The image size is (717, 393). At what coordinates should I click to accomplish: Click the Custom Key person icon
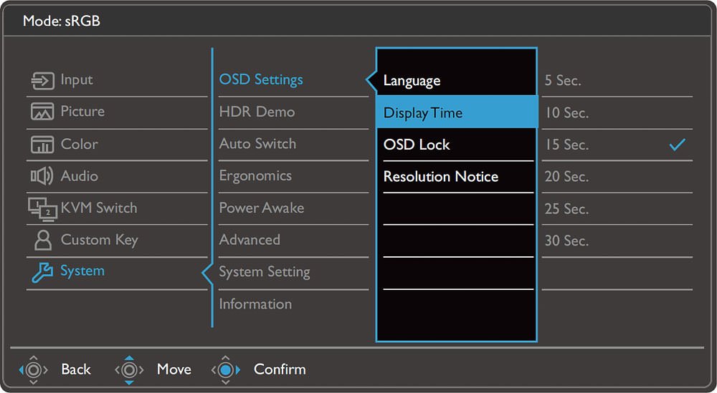pyautogui.click(x=43, y=240)
